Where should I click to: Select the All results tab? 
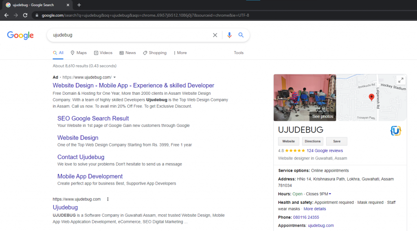(58, 53)
